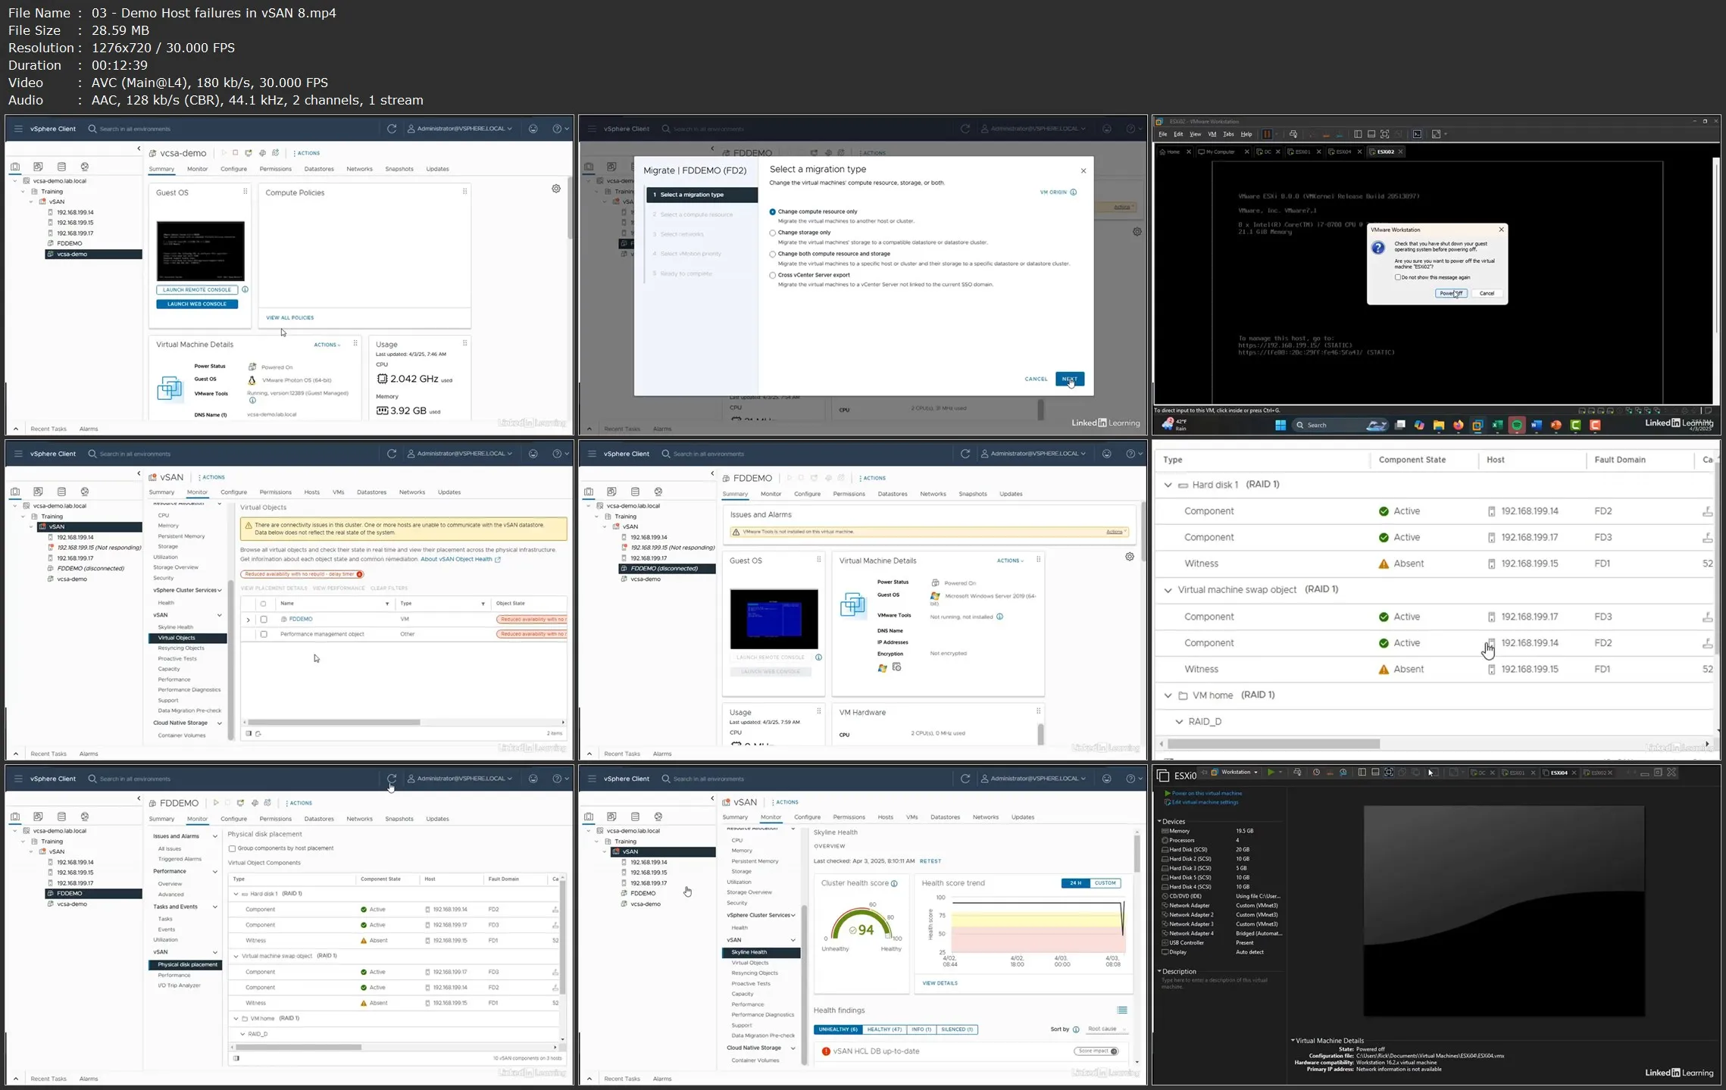
Task: Click suspend icon in ESXi02 Workstation toolbar
Action: click(1266, 134)
